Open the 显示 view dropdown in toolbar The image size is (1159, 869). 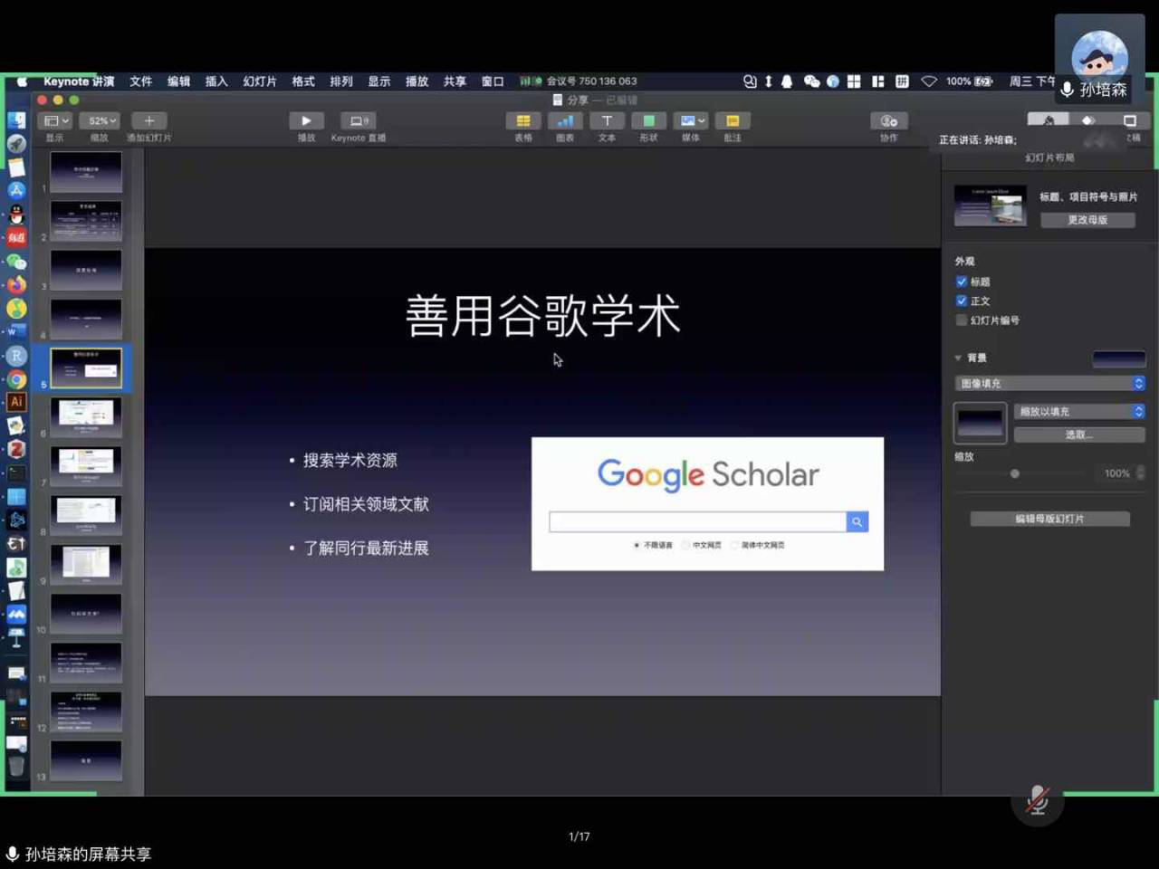click(x=55, y=120)
